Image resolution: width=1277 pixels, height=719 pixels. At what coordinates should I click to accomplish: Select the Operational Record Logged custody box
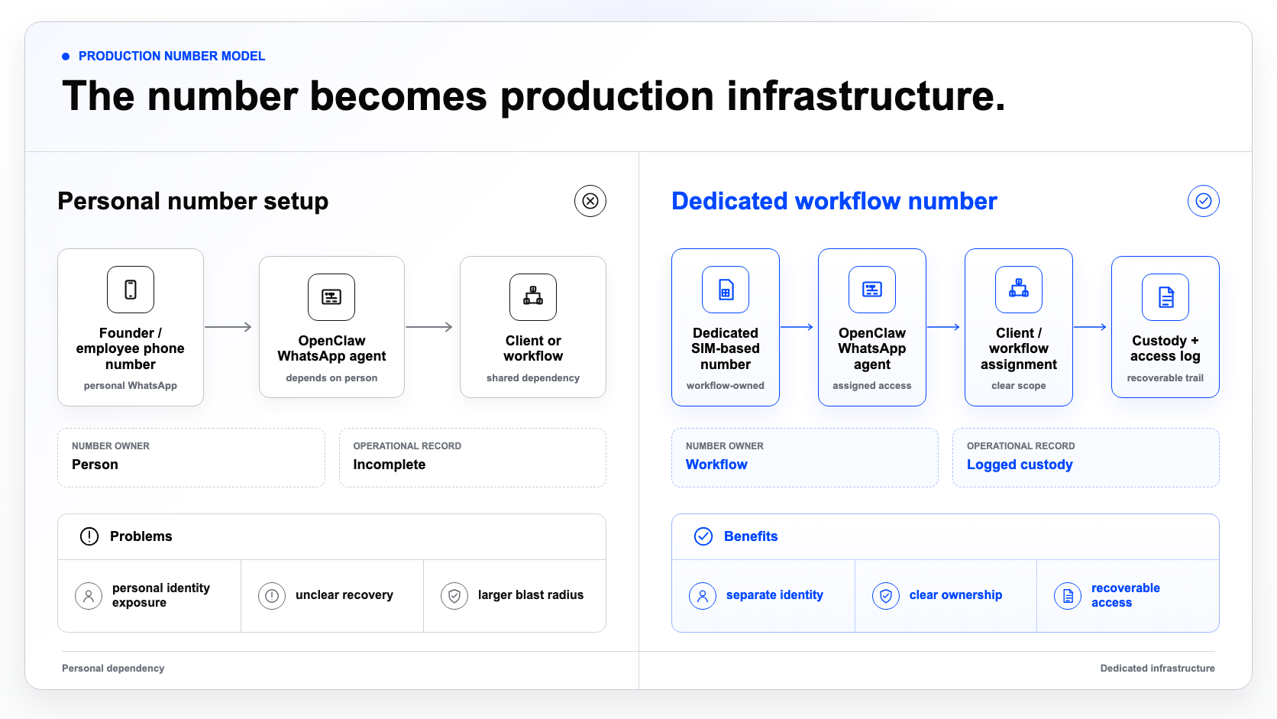pyautogui.click(x=1086, y=458)
